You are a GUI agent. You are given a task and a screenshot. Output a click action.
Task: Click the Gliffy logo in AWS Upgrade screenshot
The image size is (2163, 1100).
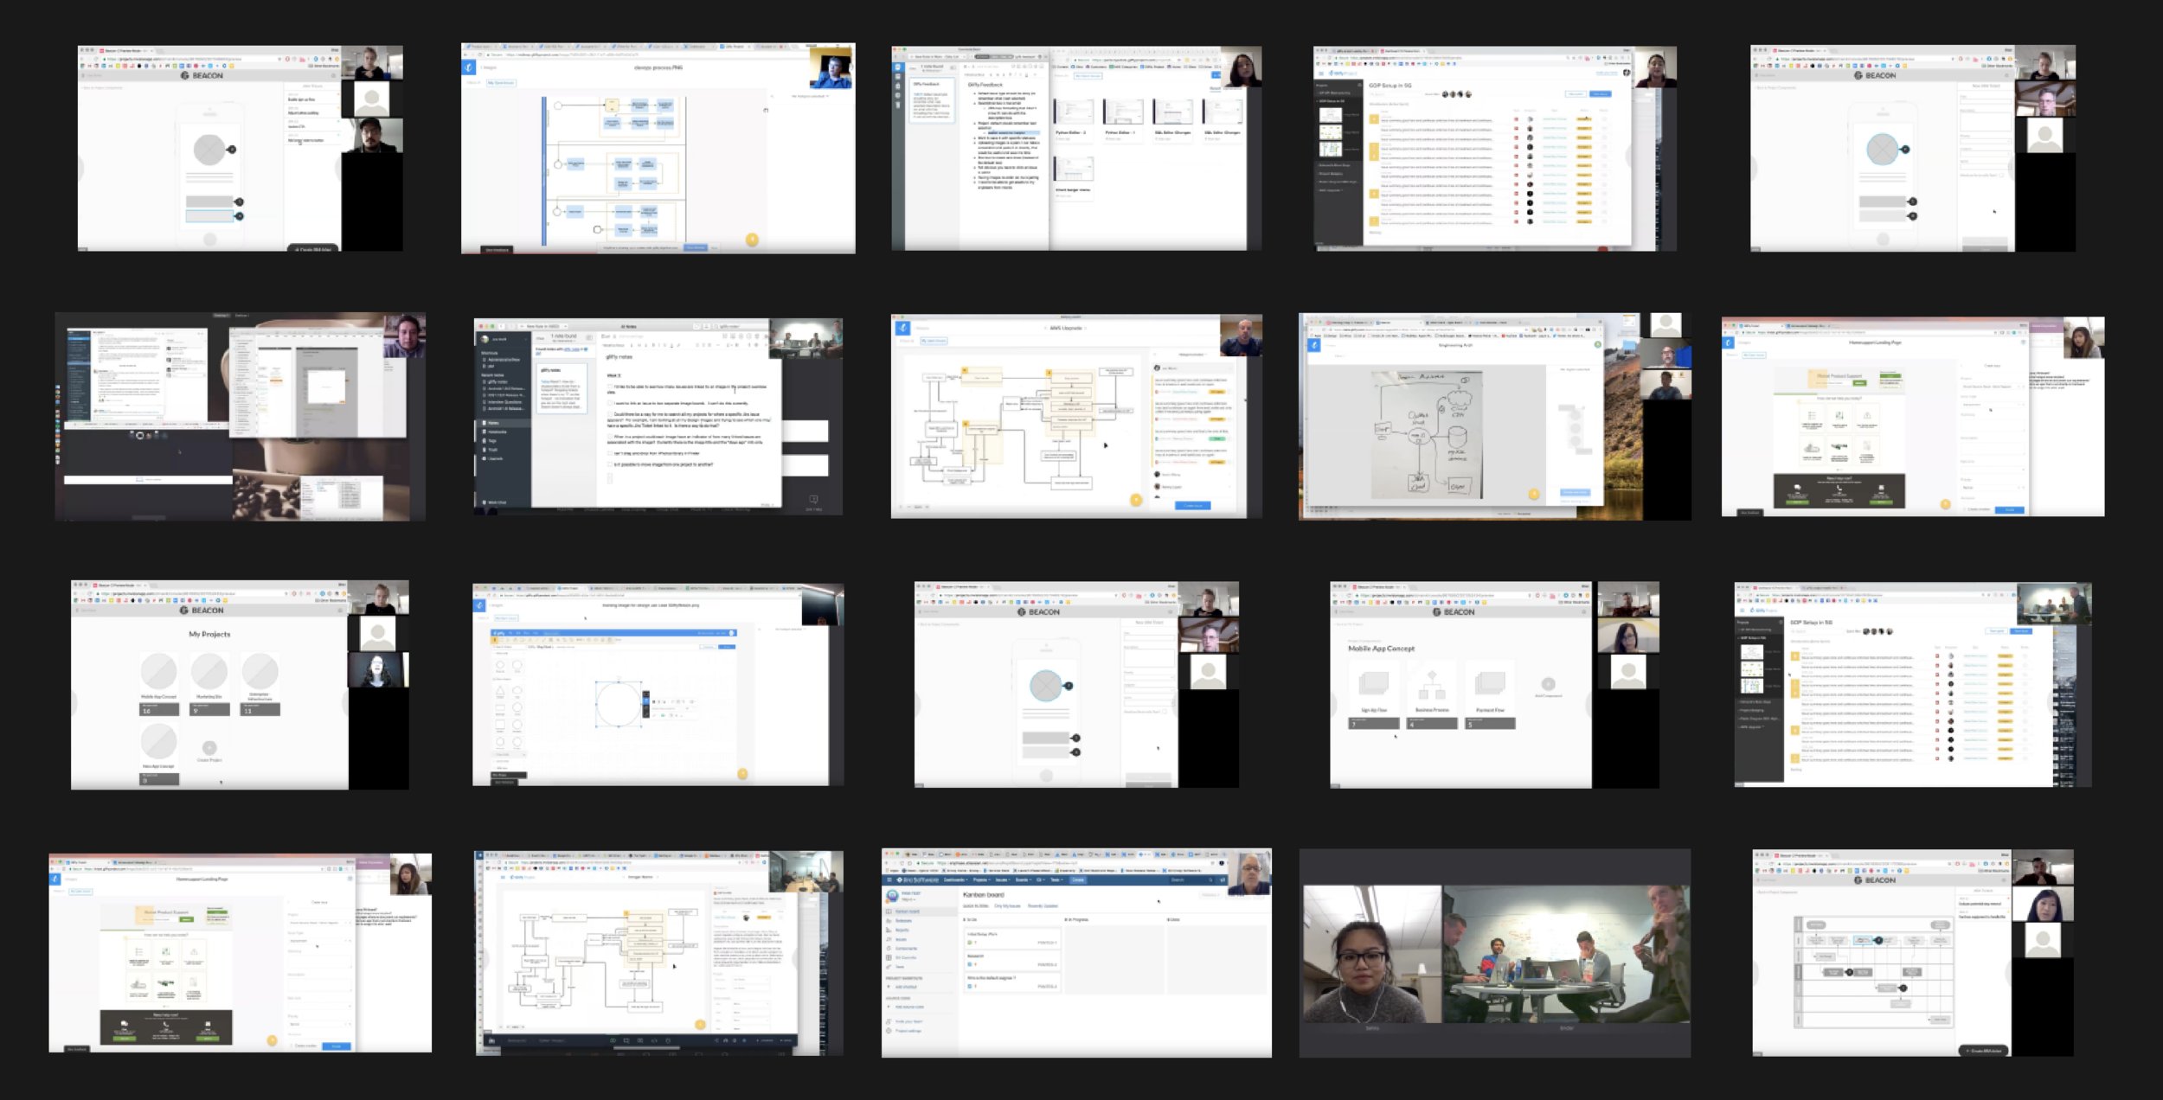[x=902, y=328]
